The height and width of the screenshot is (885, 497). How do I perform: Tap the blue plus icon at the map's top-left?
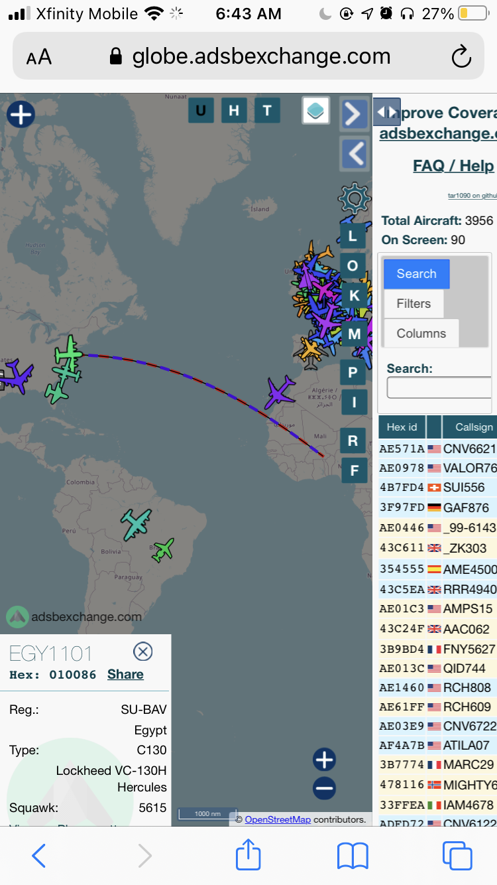point(21,114)
